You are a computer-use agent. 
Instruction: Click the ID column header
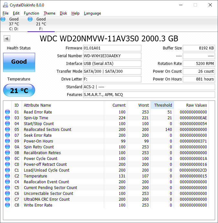pos(16,105)
